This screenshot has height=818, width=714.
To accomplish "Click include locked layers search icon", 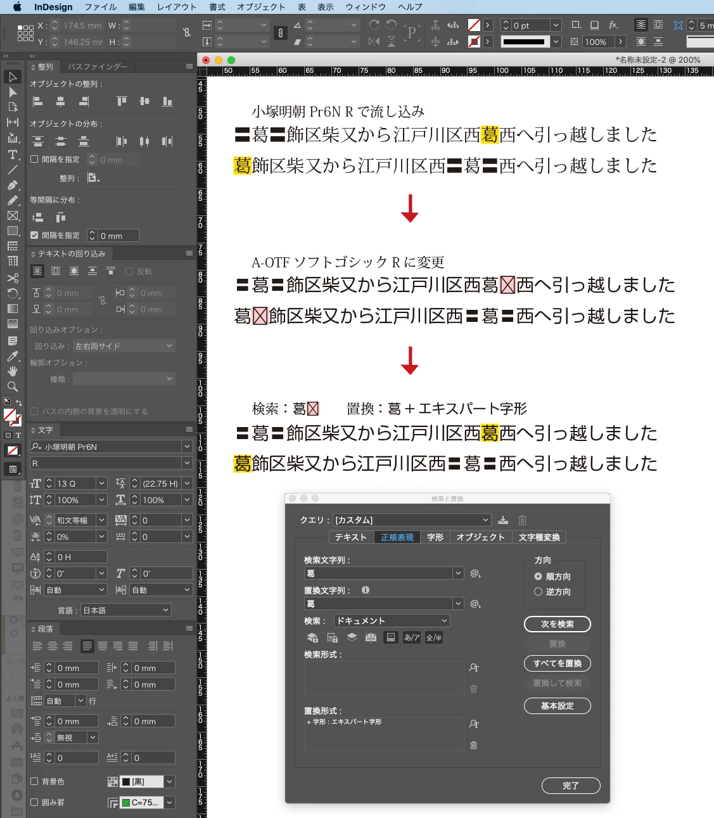I will point(313,637).
